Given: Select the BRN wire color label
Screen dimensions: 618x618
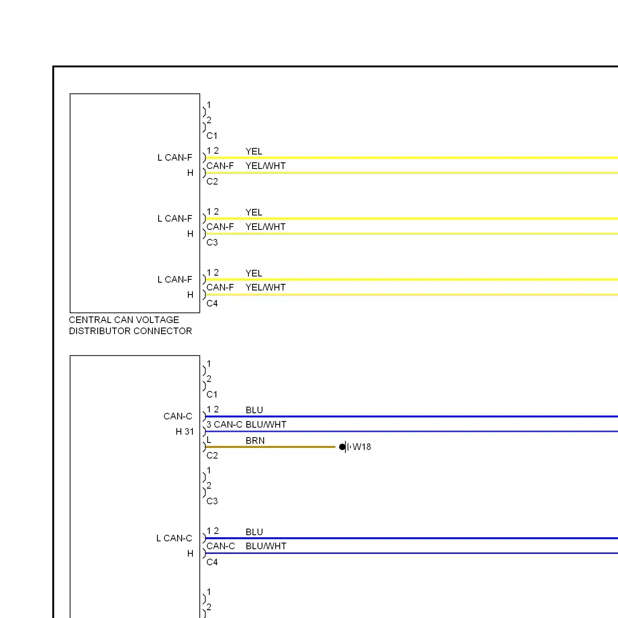Looking at the screenshot, I should click(x=255, y=440).
